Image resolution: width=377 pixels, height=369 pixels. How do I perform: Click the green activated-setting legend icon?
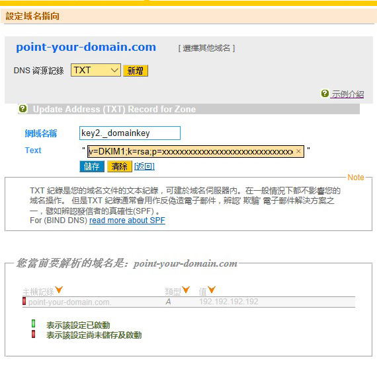click(34, 323)
